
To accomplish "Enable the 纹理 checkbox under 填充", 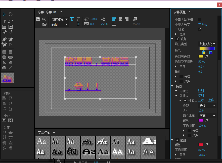I will coord(181,81).
